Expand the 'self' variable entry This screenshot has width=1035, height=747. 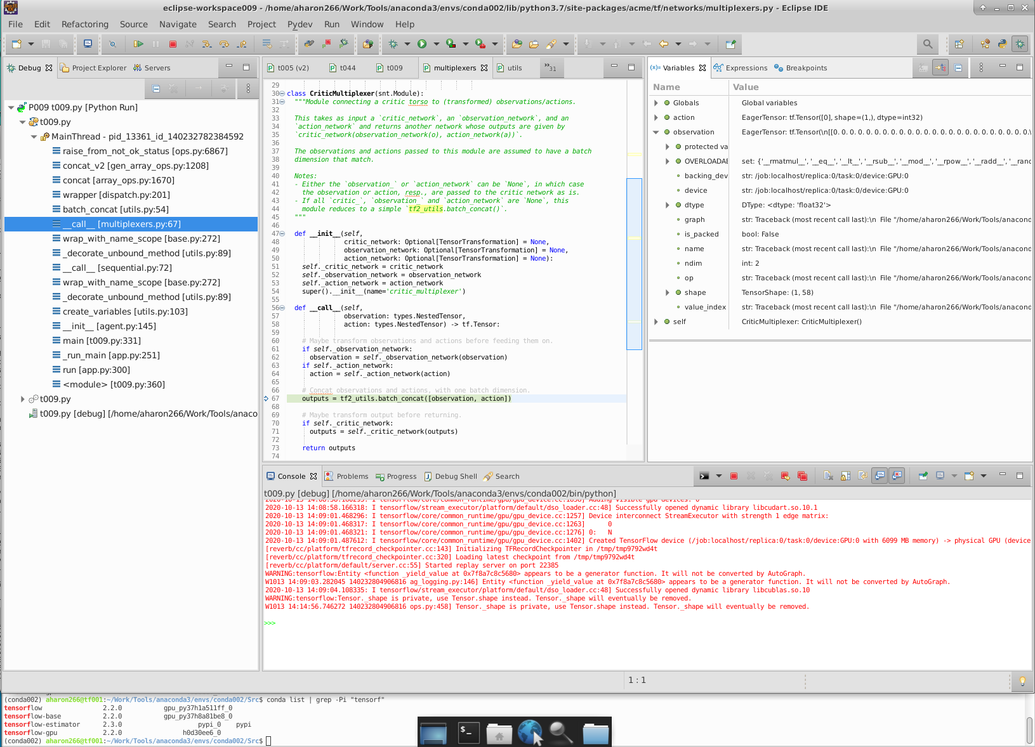click(x=656, y=322)
